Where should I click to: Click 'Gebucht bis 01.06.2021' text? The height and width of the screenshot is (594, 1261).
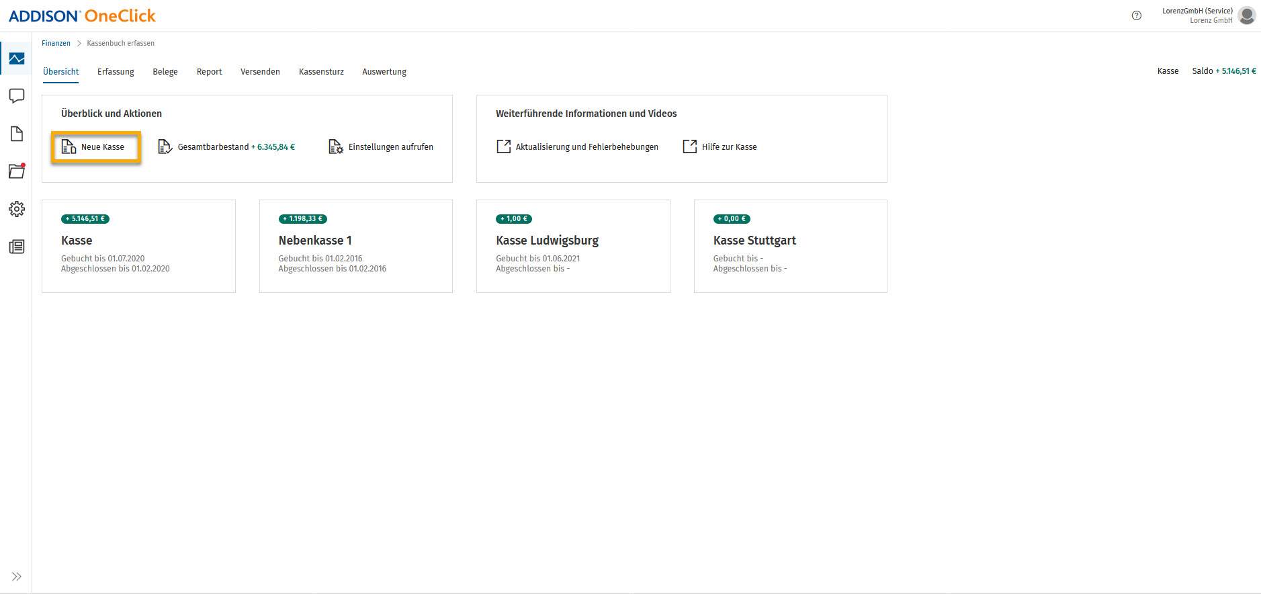(538, 259)
